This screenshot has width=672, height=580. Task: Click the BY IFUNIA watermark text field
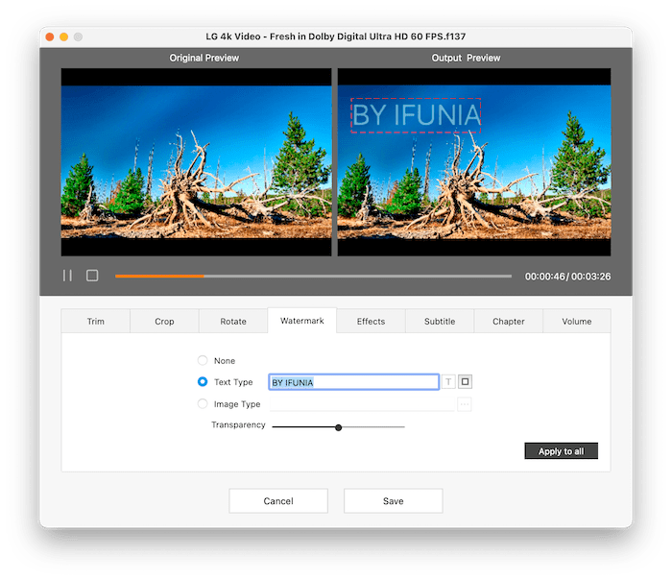pyautogui.click(x=353, y=382)
